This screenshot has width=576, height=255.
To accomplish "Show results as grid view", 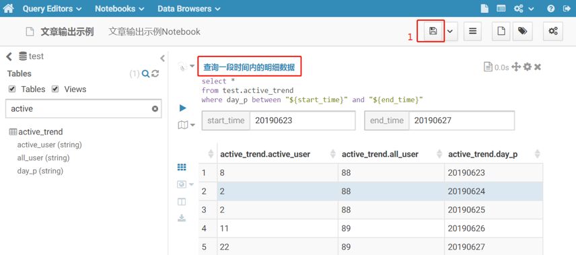I will coord(182,167).
